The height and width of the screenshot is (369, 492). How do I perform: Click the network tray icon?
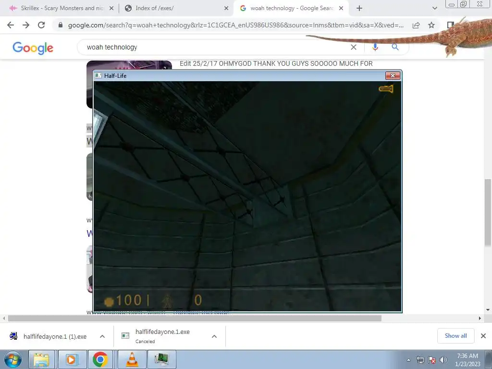(x=420, y=360)
